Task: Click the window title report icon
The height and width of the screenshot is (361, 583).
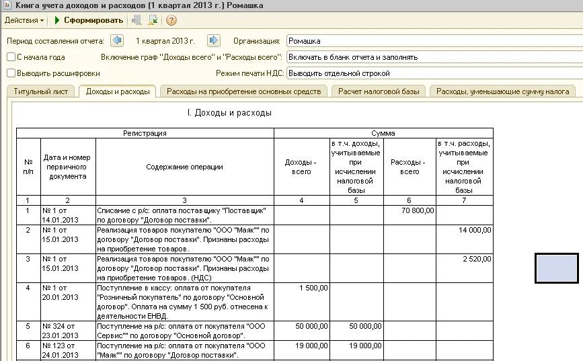Action: 7,5
